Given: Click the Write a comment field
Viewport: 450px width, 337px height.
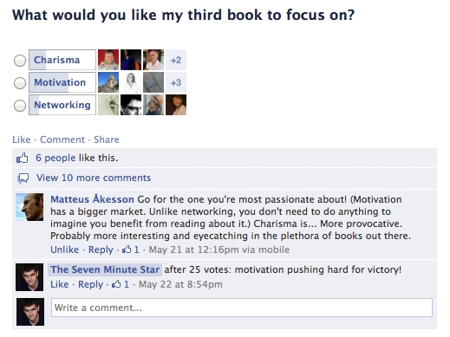Looking at the screenshot, I should (x=242, y=308).
